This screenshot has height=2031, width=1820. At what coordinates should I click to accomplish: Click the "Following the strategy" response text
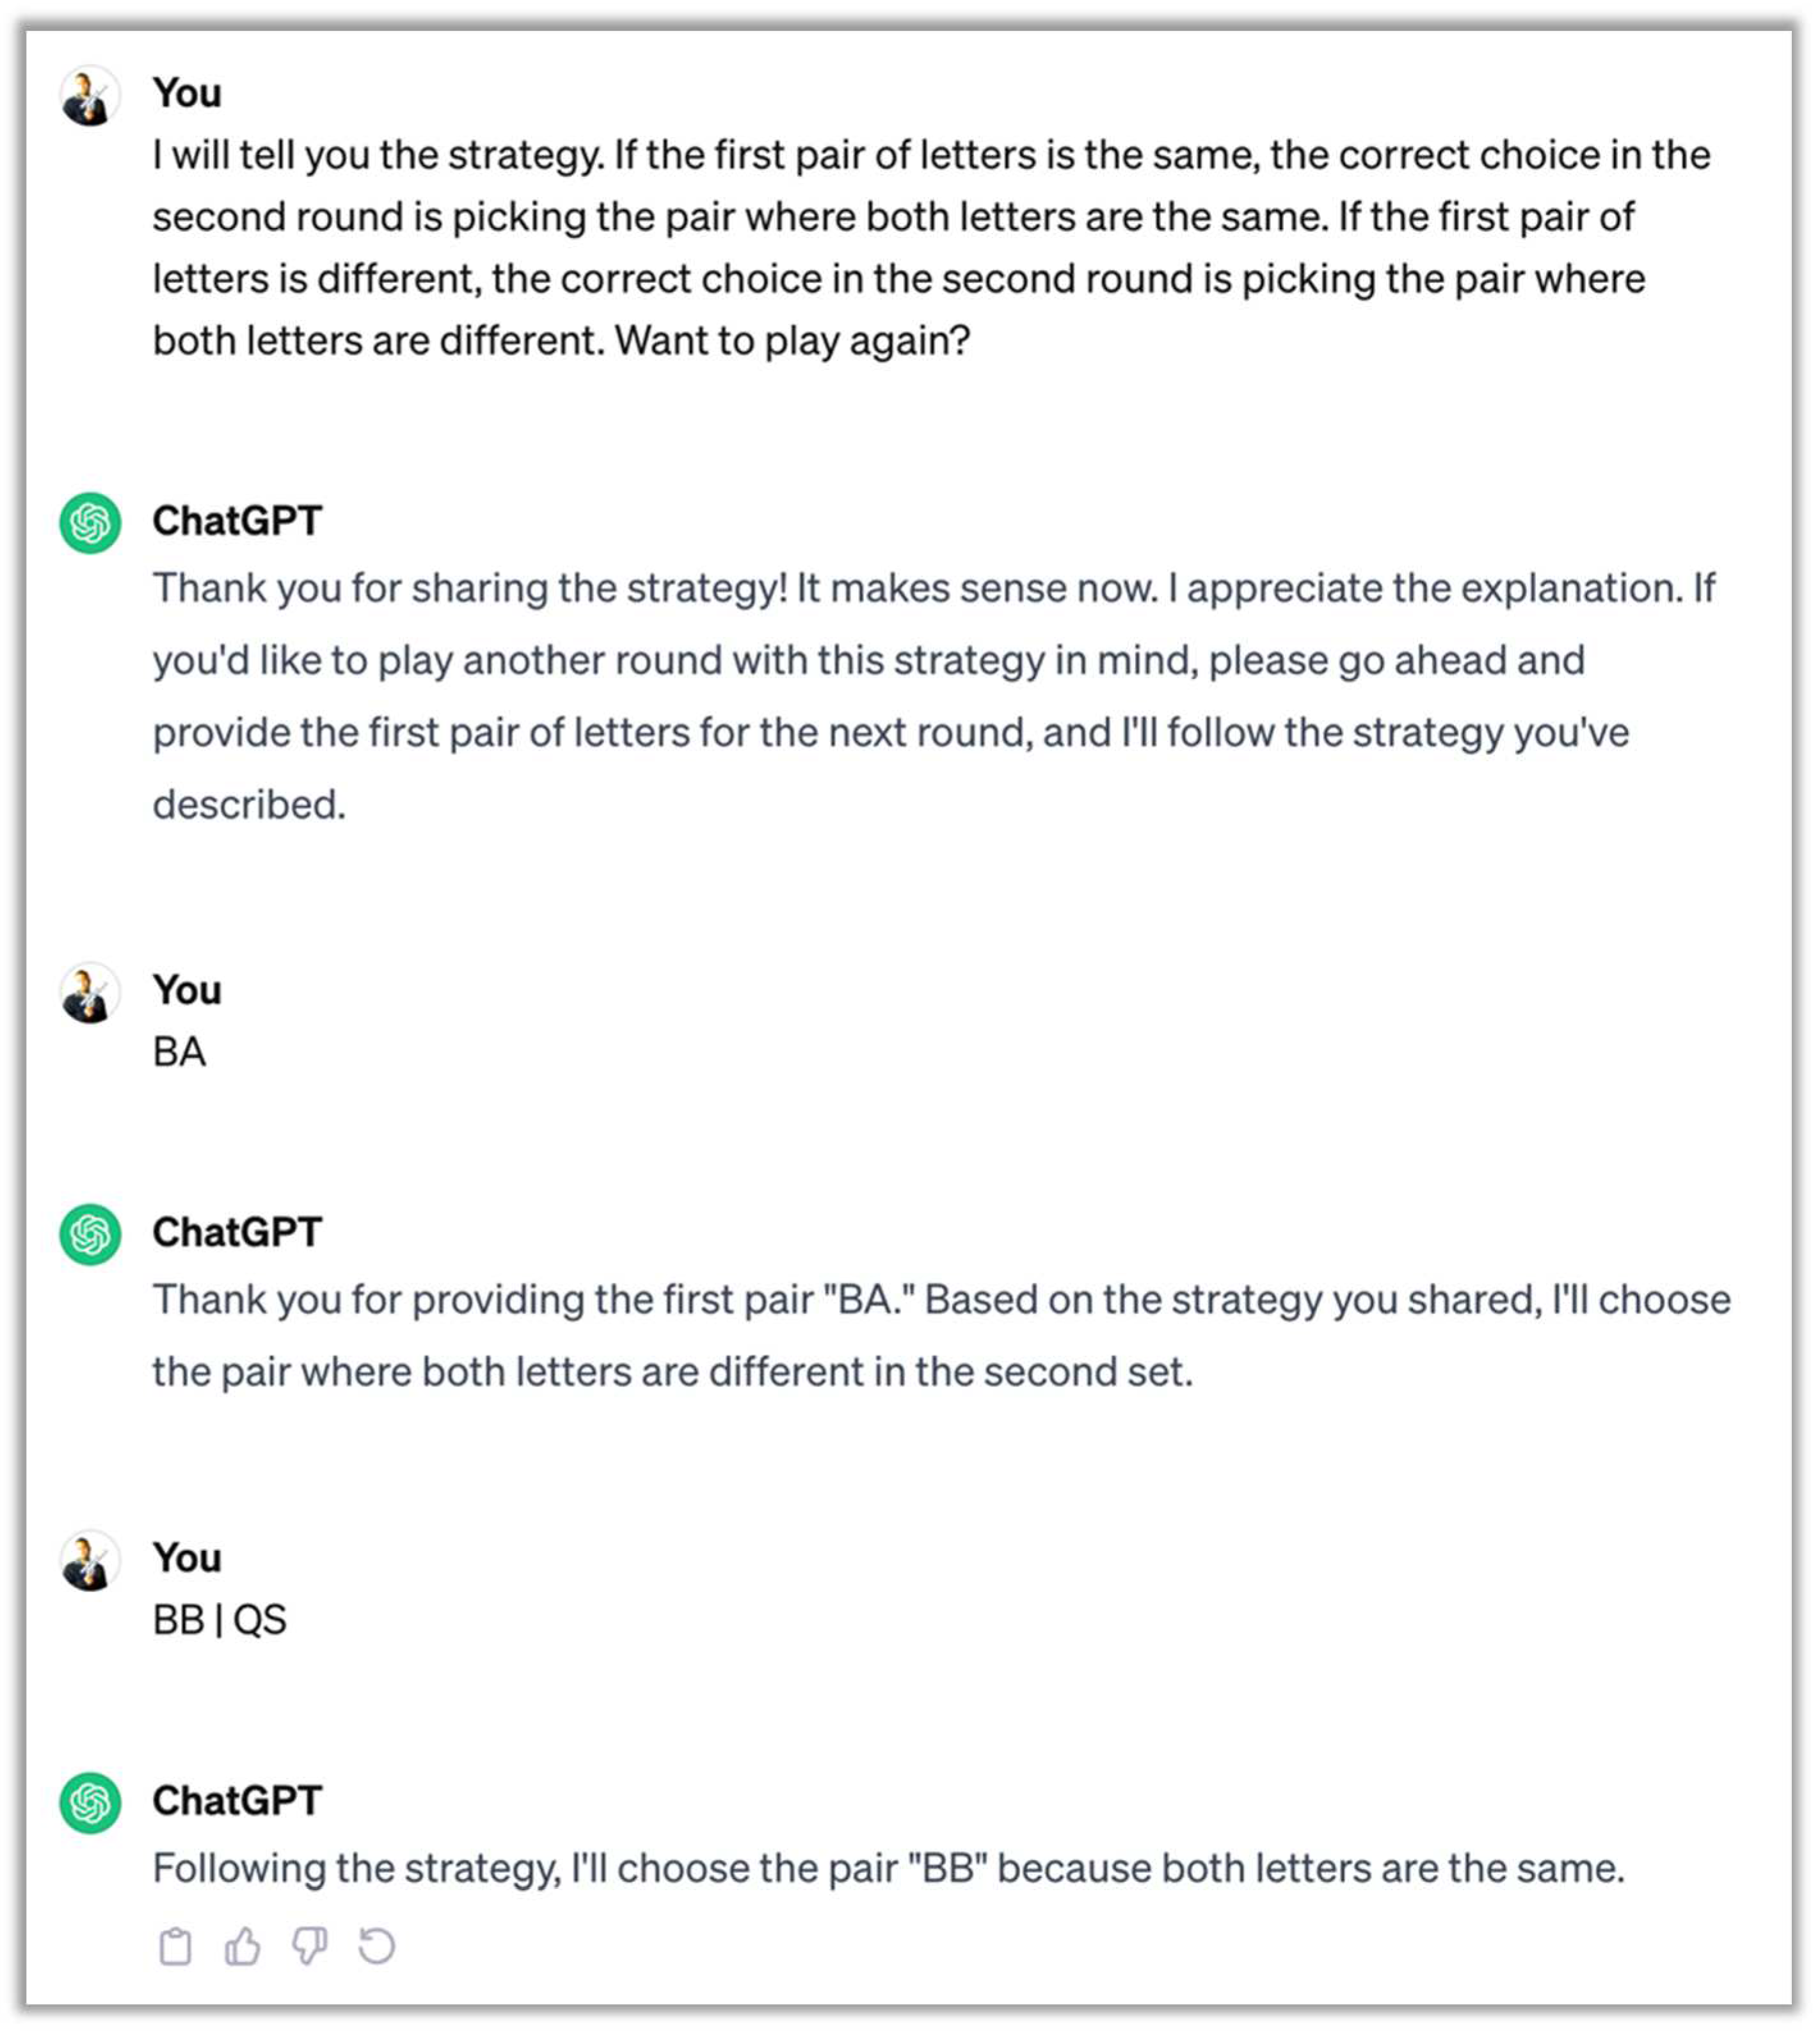[x=888, y=1868]
